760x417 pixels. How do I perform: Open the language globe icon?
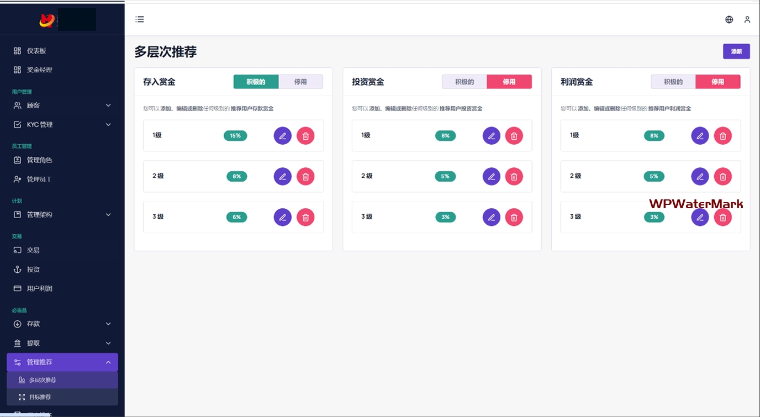pyautogui.click(x=729, y=19)
